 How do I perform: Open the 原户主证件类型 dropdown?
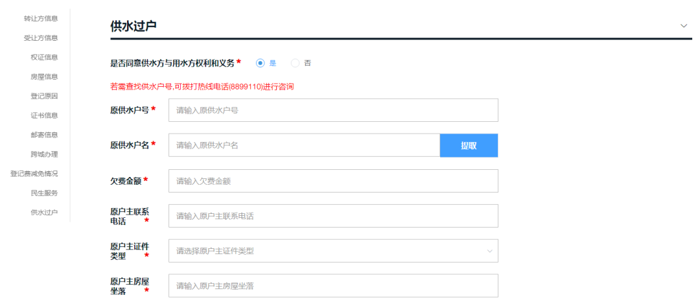tap(333, 251)
